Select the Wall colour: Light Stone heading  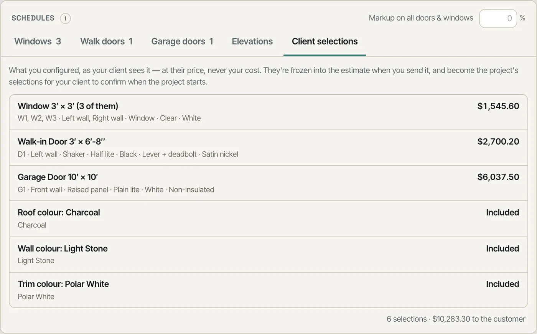coord(63,248)
